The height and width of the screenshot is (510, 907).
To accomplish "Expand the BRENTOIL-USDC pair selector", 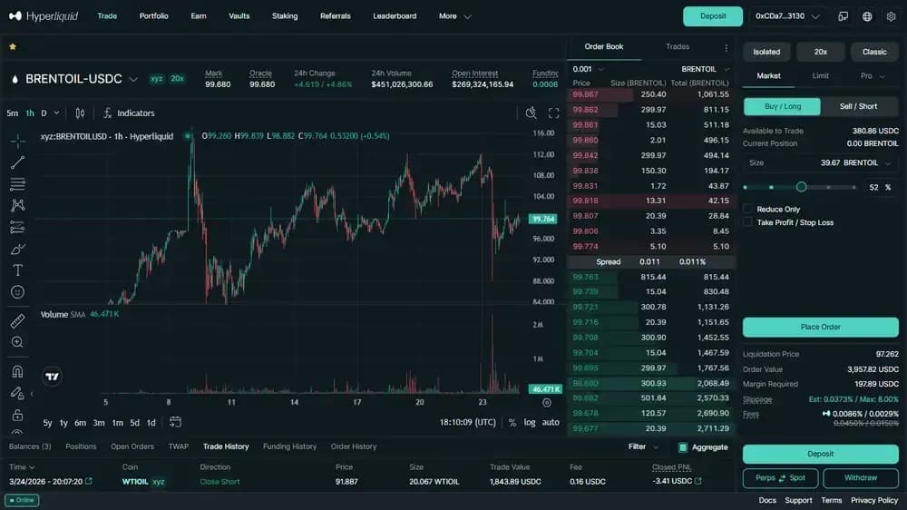I will [x=133, y=79].
